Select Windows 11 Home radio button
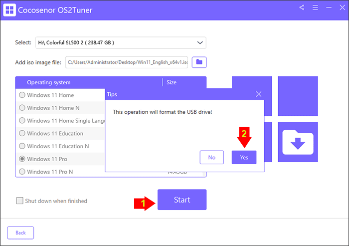The width and height of the screenshot is (349, 246). (22, 95)
